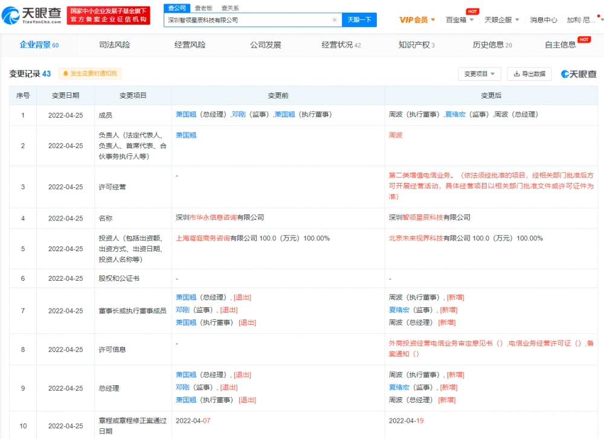Click 深圳市华永信息咨询有限公司 old name
The height and width of the screenshot is (439, 604).
(220, 217)
